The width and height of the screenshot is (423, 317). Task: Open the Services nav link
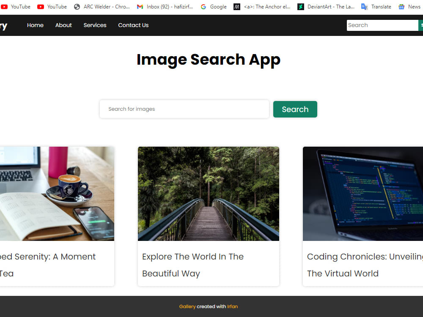coord(95,25)
